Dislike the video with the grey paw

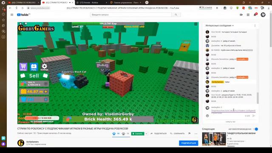pos(123,133)
